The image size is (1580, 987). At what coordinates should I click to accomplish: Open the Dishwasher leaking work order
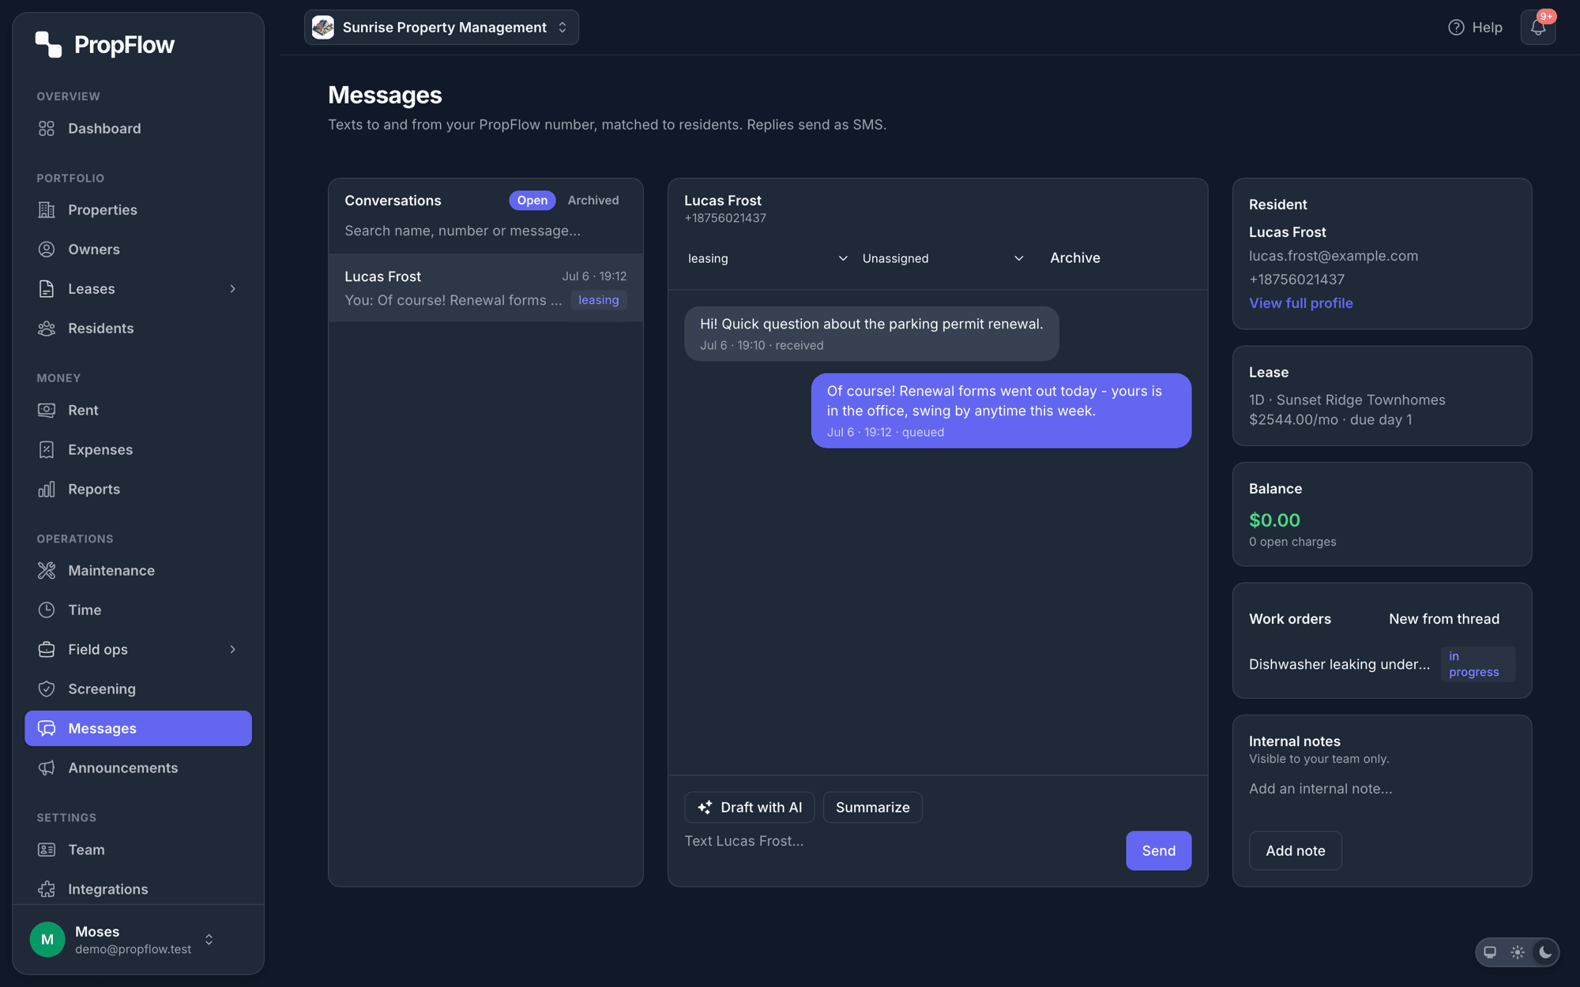coord(1339,664)
